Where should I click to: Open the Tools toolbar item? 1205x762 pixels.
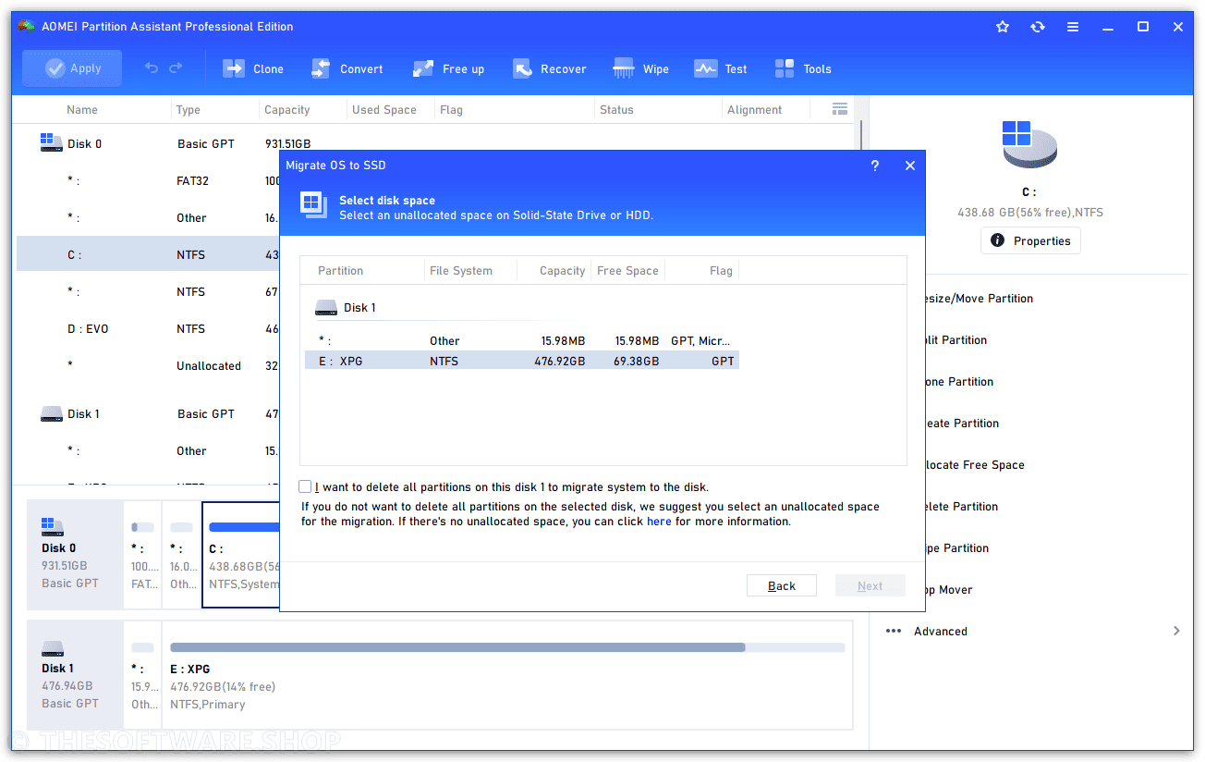coord(803,68)
